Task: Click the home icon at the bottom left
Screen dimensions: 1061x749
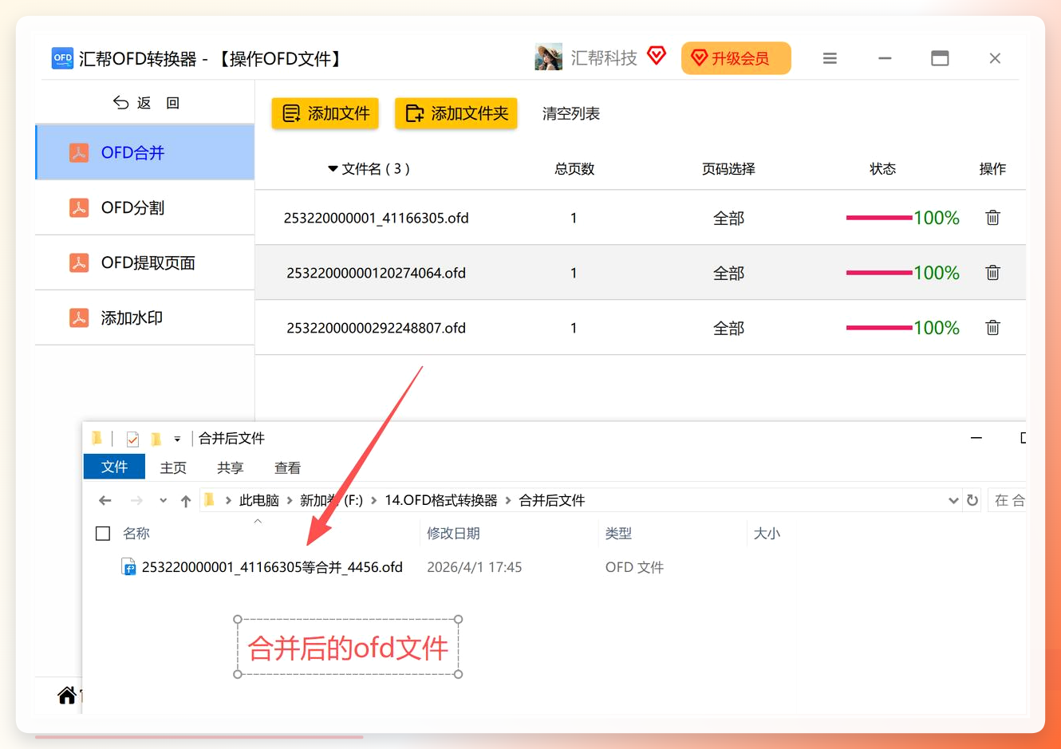Action: (x=67, y=696)
